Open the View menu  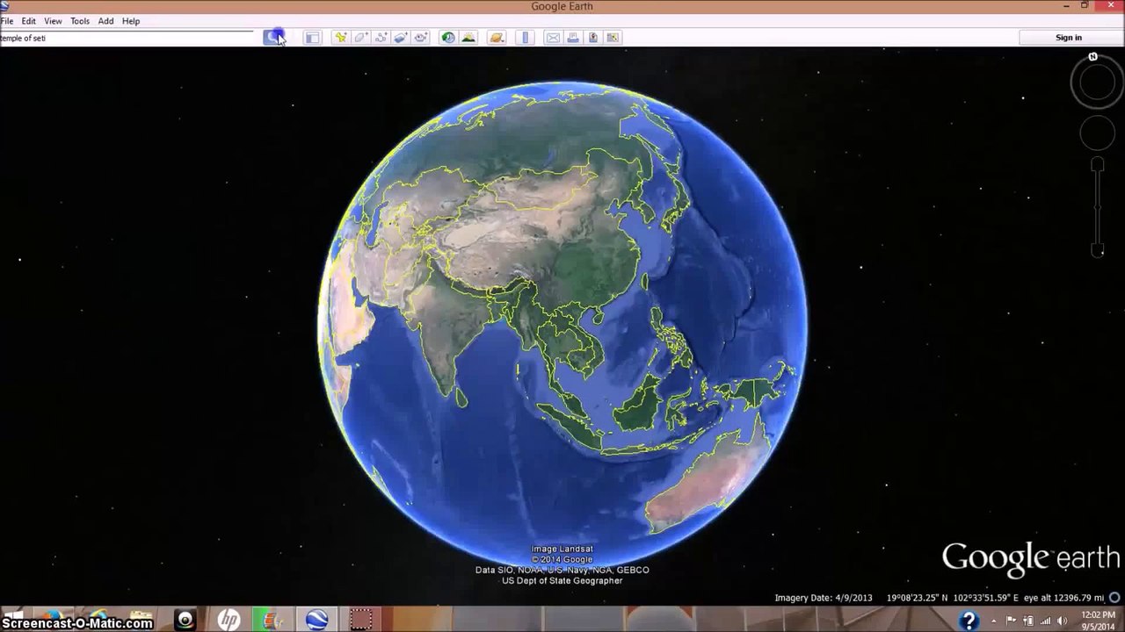pos(54,21)
